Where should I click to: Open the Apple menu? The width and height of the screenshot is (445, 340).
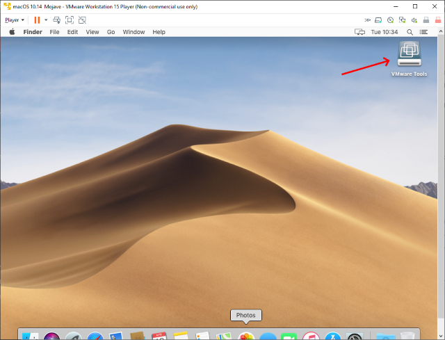pyautogui.click(x=11, y=32)
